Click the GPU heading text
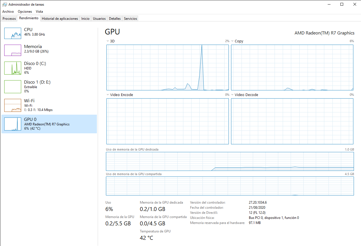Image resolution: width=361 pixels, height=246 pixels. coord(112,32)
